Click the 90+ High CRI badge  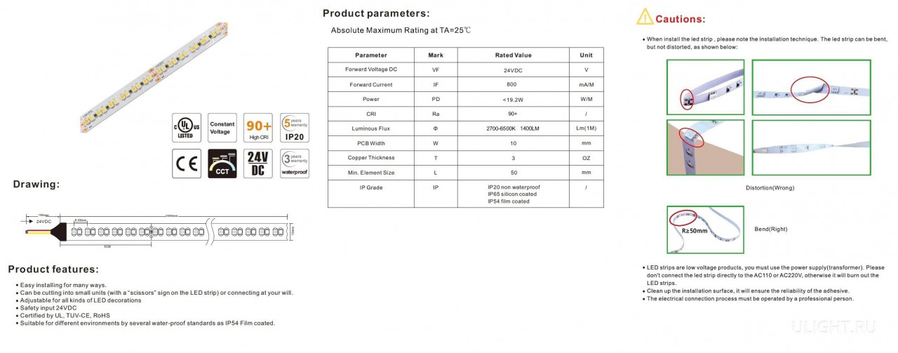258,127
